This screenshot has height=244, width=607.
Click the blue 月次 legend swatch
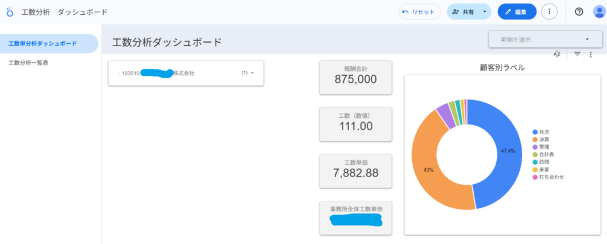535,131
